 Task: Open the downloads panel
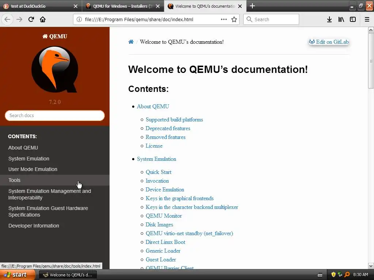[329, 20]
